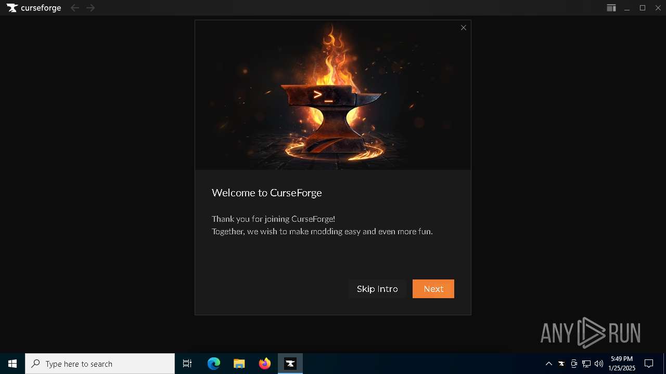The height and width of the screenshot is (374, 666).
Task: Open Task View from the taskbar
Action: coord(187,364)
